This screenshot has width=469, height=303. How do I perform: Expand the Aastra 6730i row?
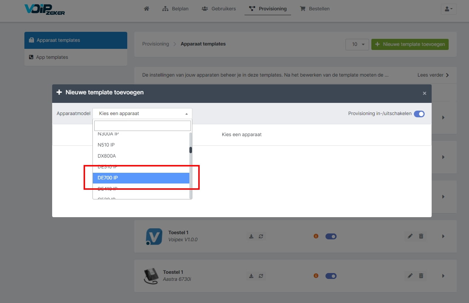point(443,276)
